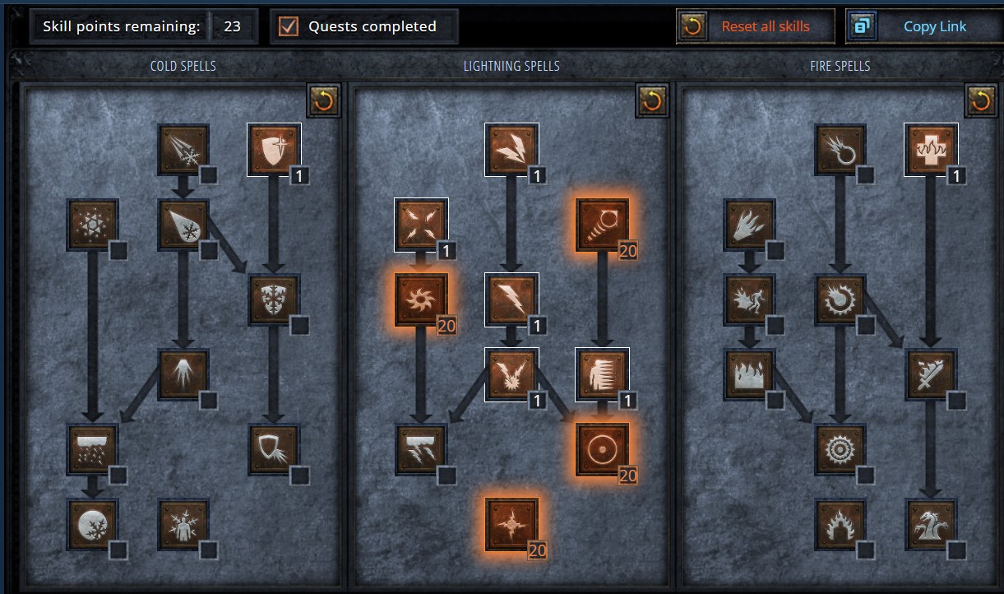This screenshot has width=1004, height=594.
Task: Click the Blizzard skill icon in Cold Spells
Action: (x=92, y=449)
